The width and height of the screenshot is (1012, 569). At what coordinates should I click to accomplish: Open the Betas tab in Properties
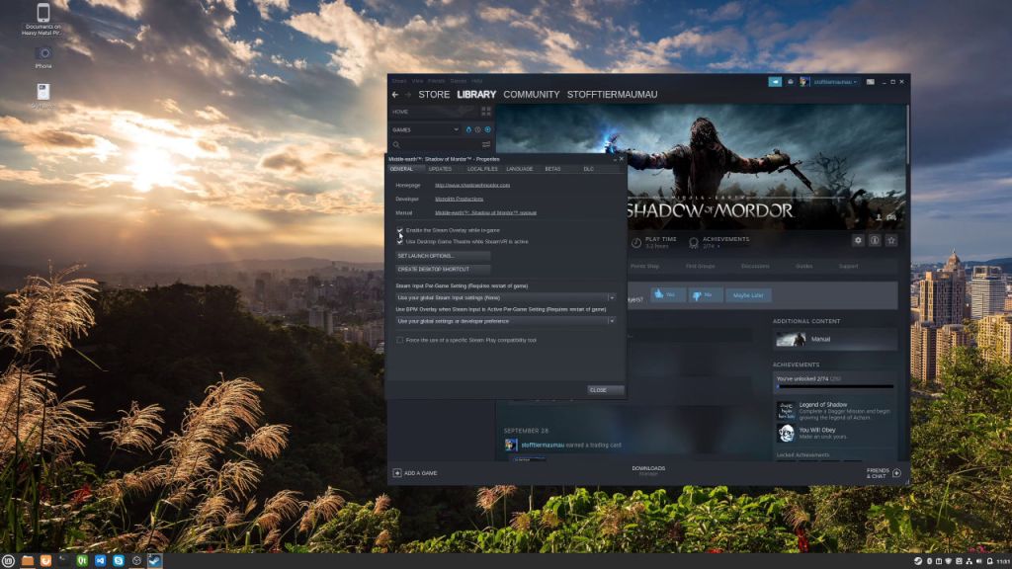[x=552, y=169]
